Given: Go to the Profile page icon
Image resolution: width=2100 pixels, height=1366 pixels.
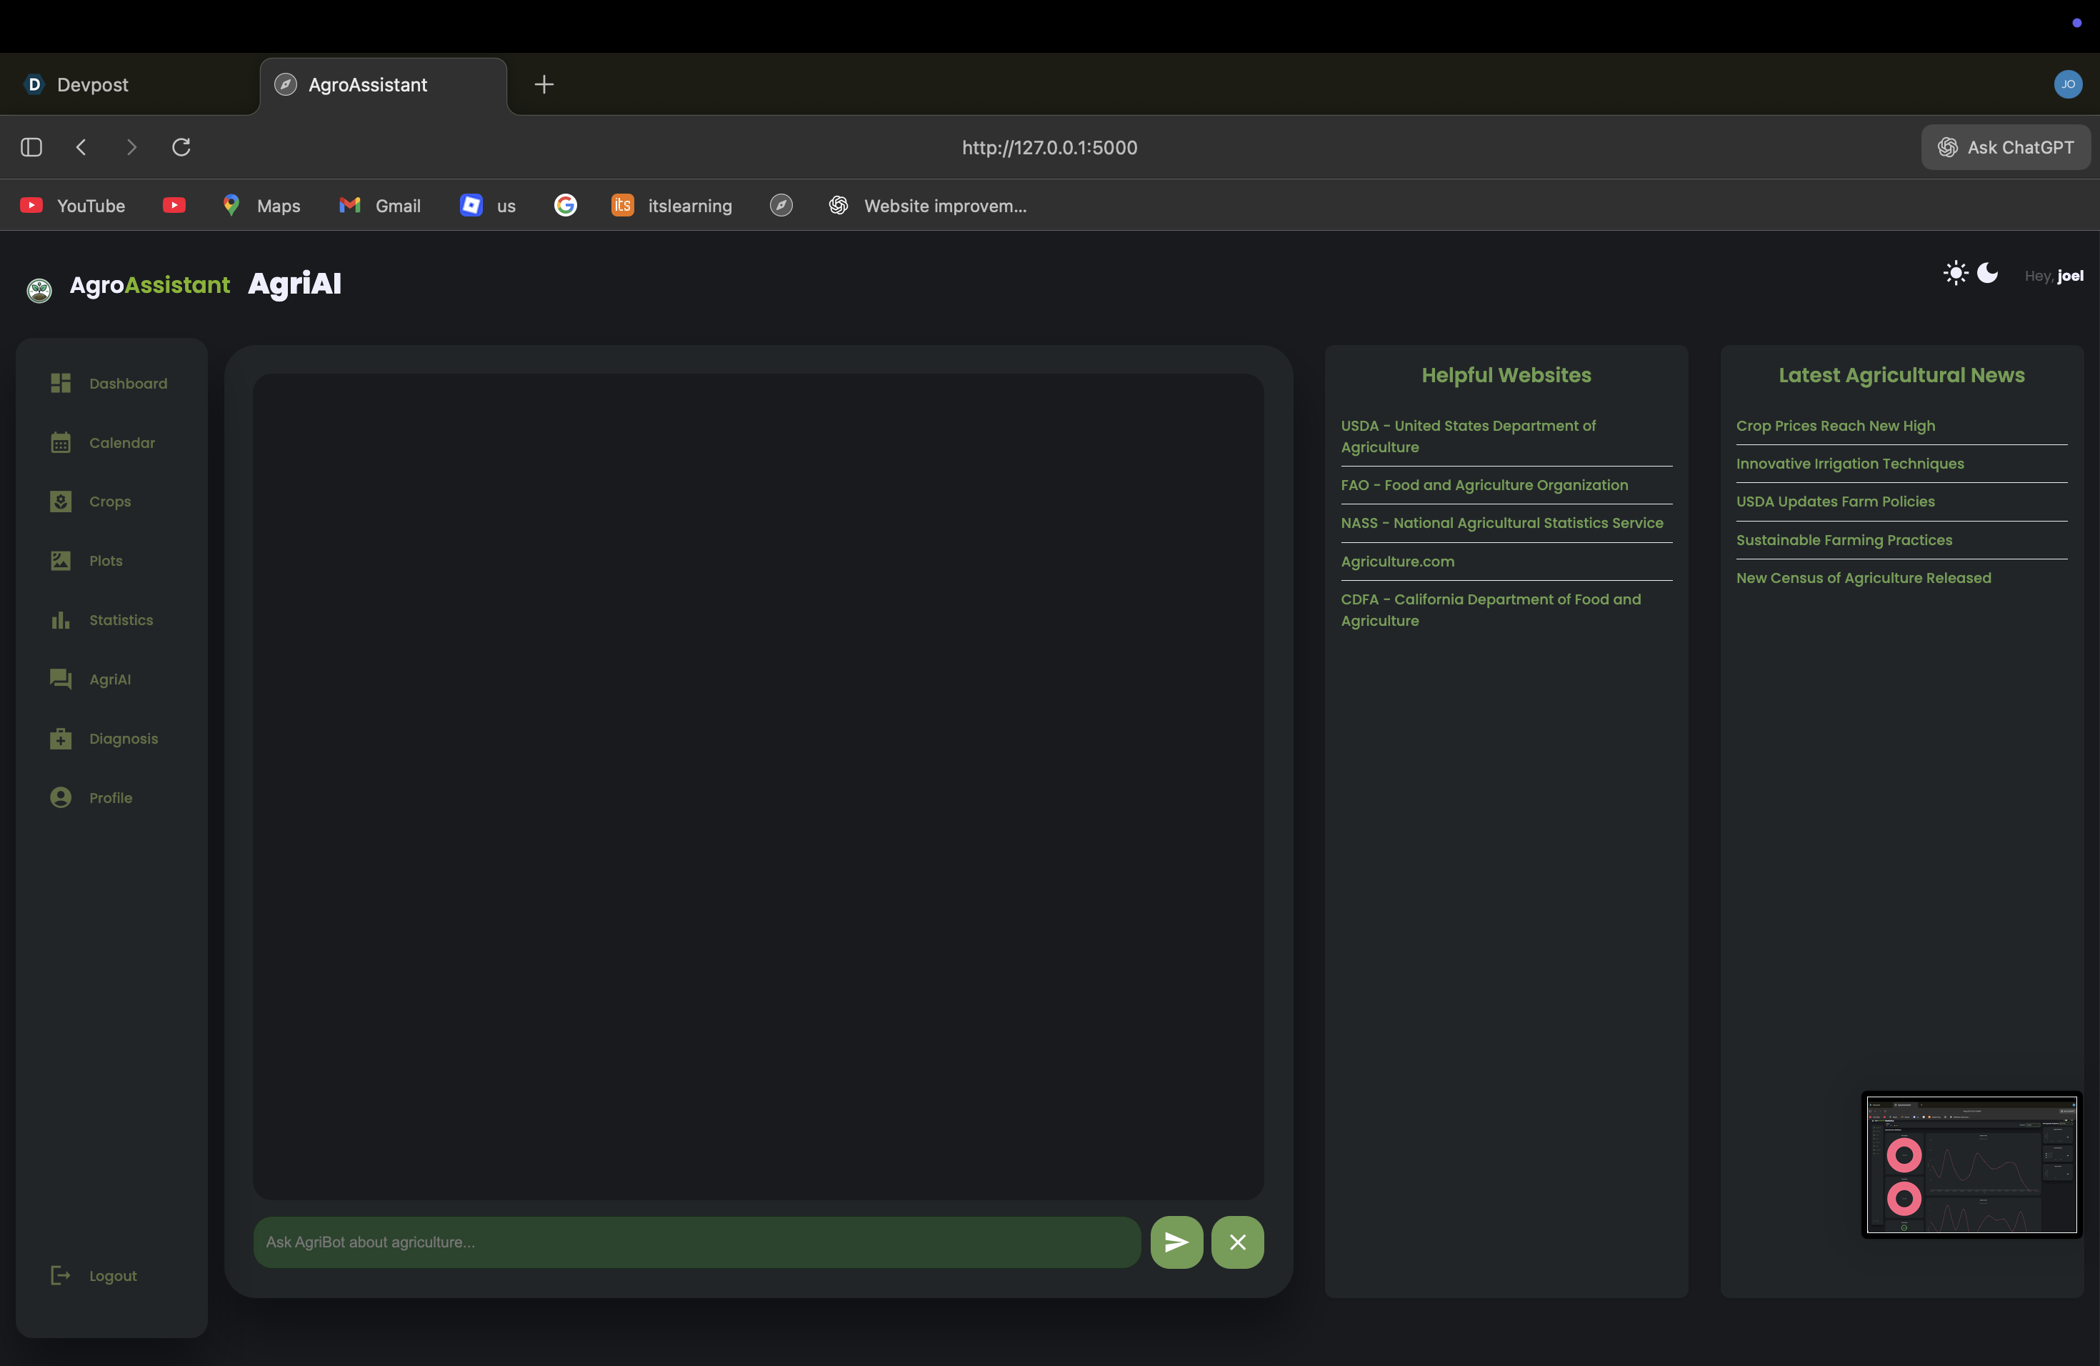Looking at the screenshot, I should pyautogui.click(x=60, y=797).
